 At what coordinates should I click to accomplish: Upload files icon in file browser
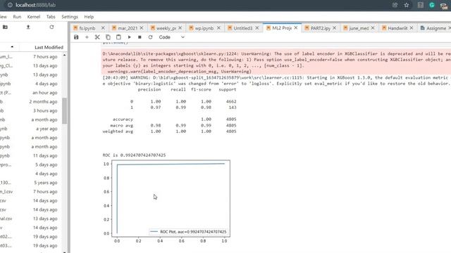[x=28, y=27]
